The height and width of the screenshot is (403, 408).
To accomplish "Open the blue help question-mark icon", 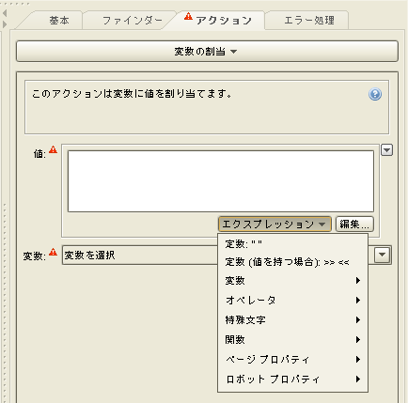I will [x=375, y=94].
